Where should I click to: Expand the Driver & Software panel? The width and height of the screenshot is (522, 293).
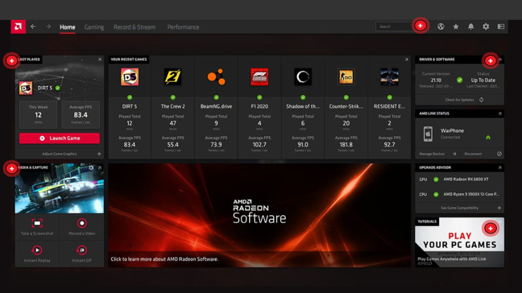point(500,59)
